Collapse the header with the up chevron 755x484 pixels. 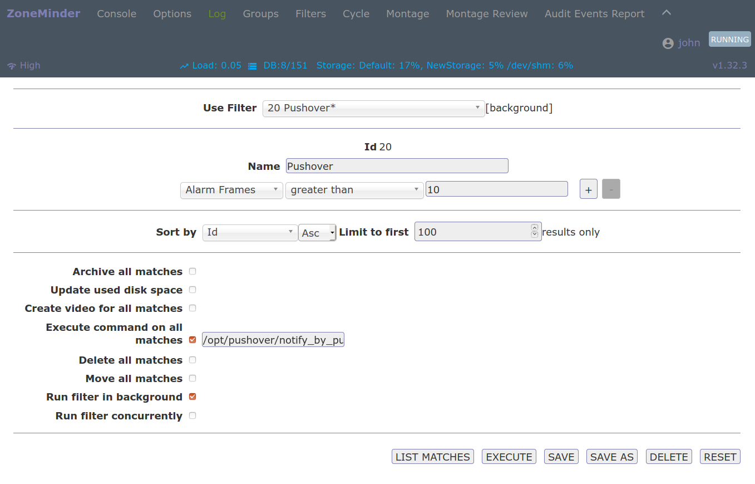[667, 13]
